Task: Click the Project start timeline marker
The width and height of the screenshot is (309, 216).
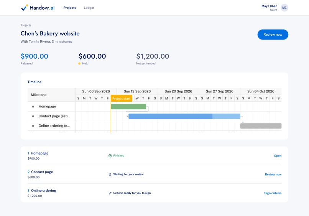Action: (x=122, y=99)
